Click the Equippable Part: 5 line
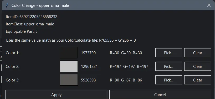This screenshot has width=215, height=99. tap(22, 31)
